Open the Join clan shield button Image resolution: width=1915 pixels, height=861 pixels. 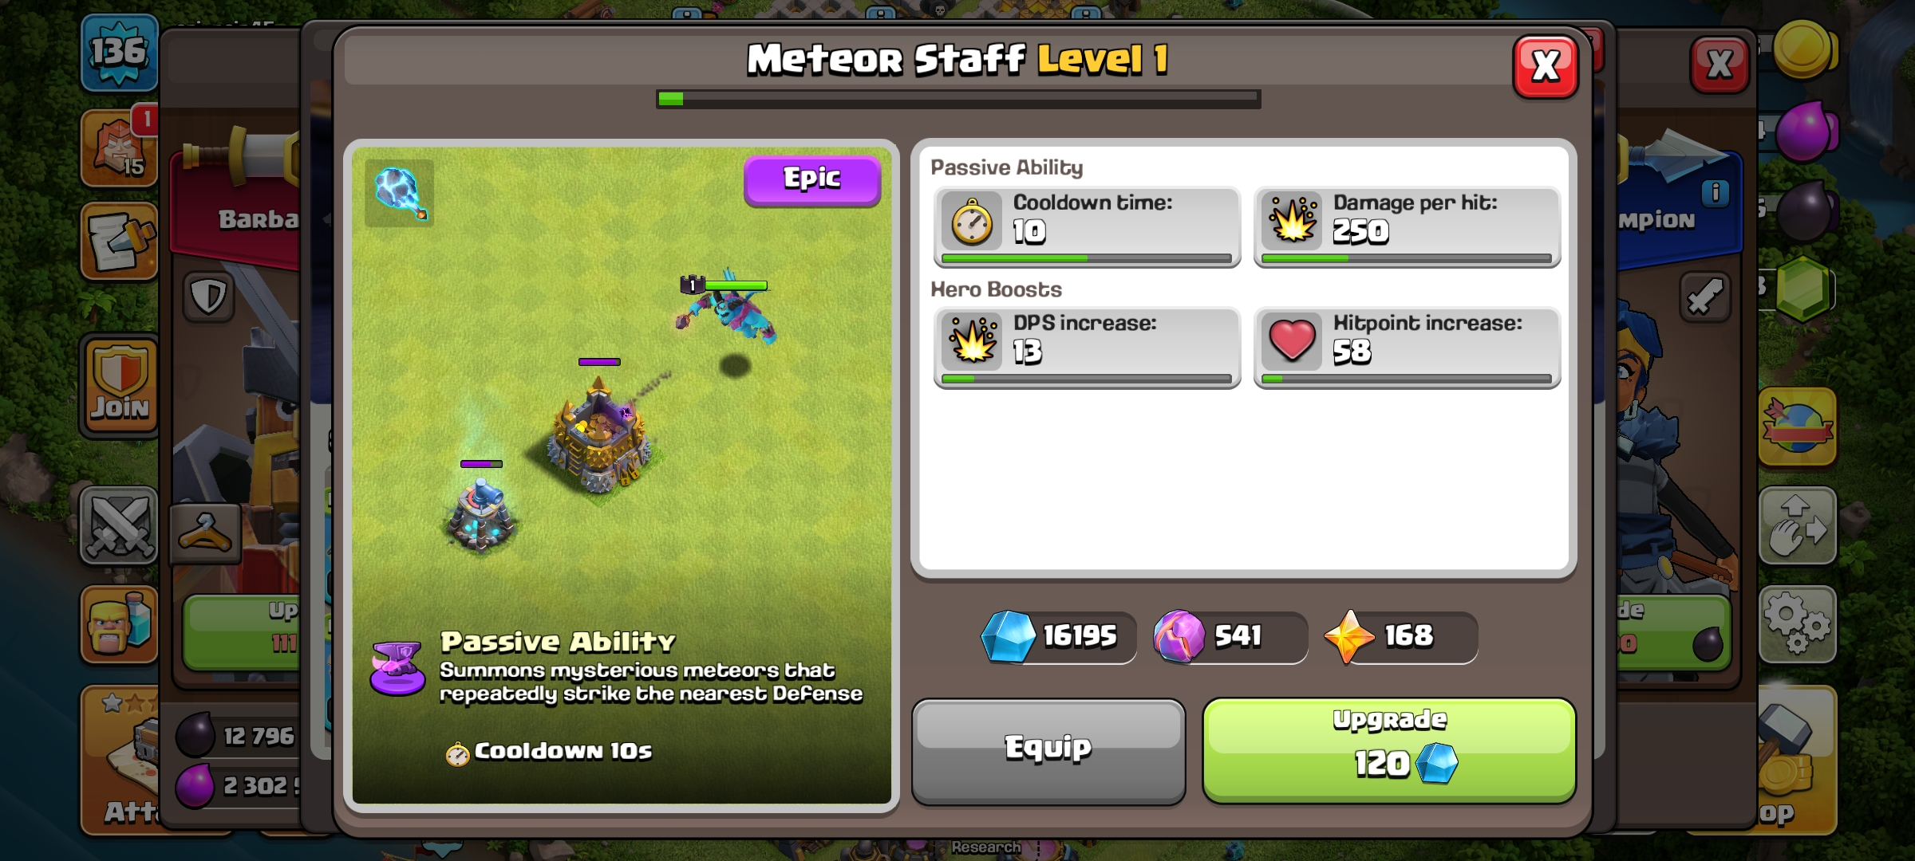(x=120, y=385)
